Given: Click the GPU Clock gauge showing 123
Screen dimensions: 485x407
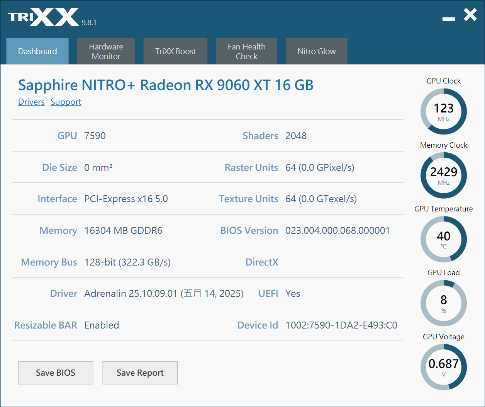Looking at the screenshot, I should (444, 111).
